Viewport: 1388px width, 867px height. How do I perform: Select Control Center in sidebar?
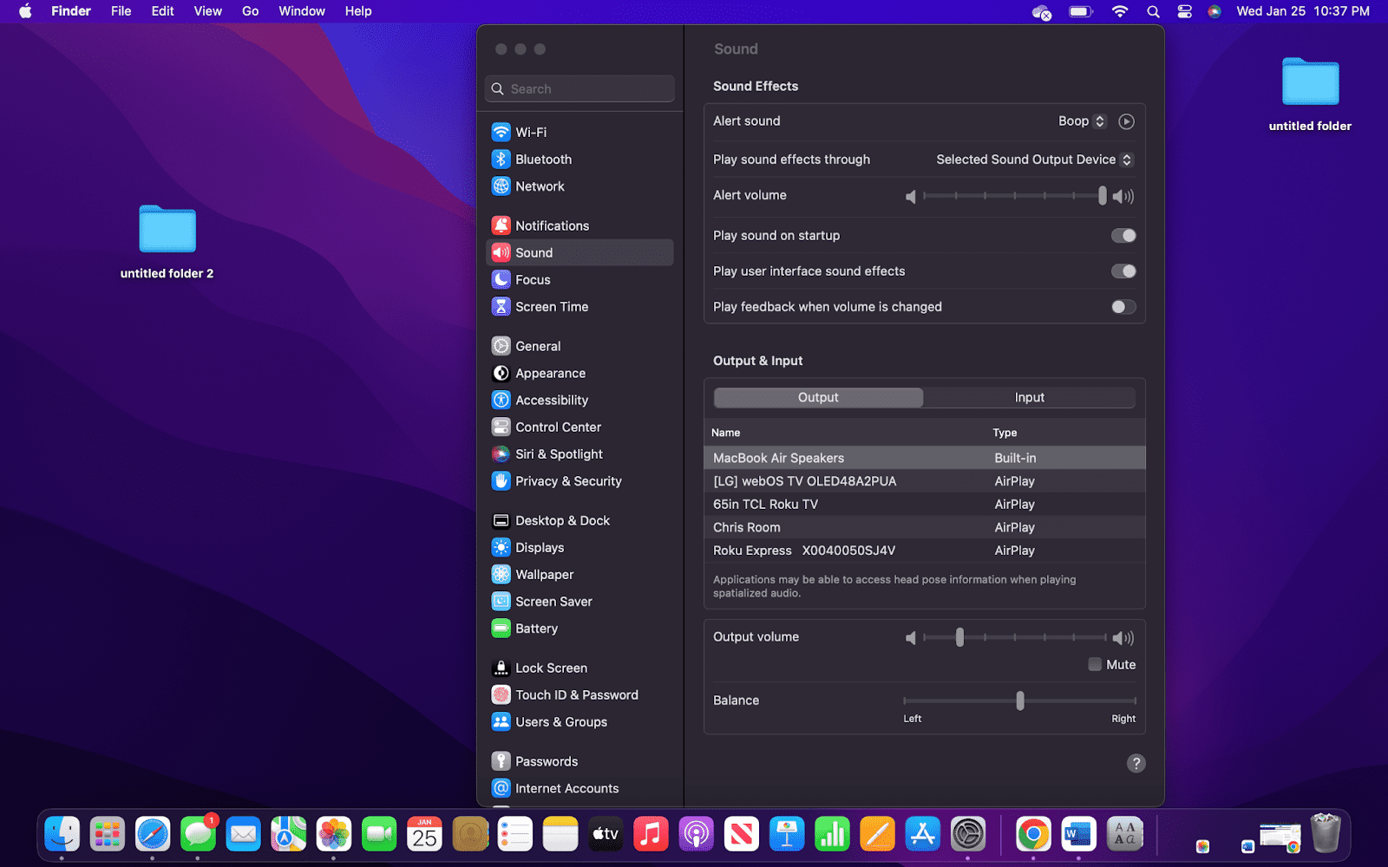(x=579, y=427)
